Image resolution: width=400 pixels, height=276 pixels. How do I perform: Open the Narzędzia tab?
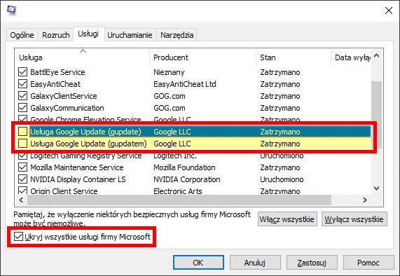point(177,35)
